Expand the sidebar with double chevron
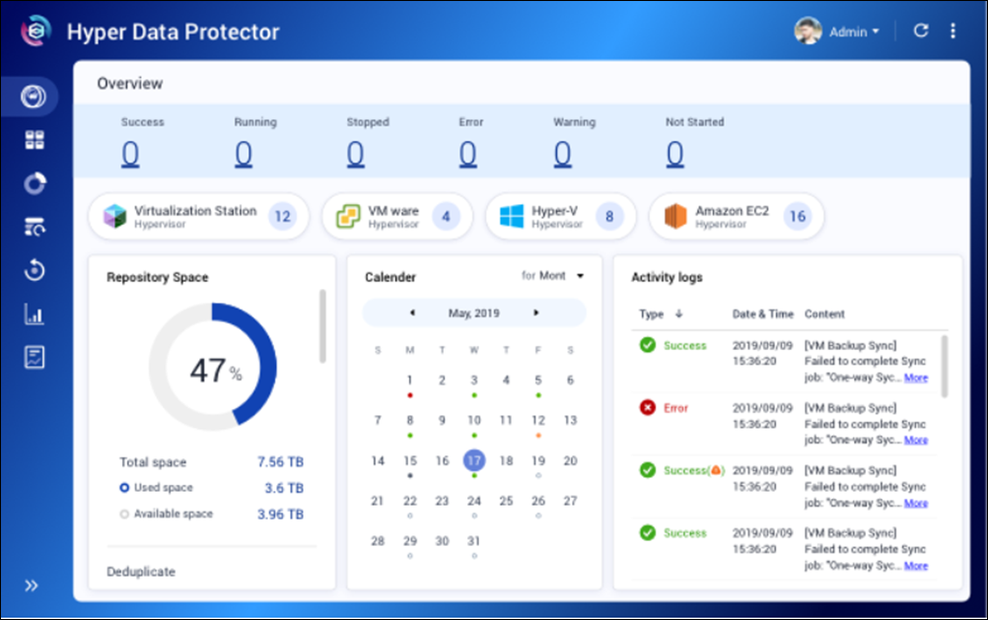 point(32,586)
